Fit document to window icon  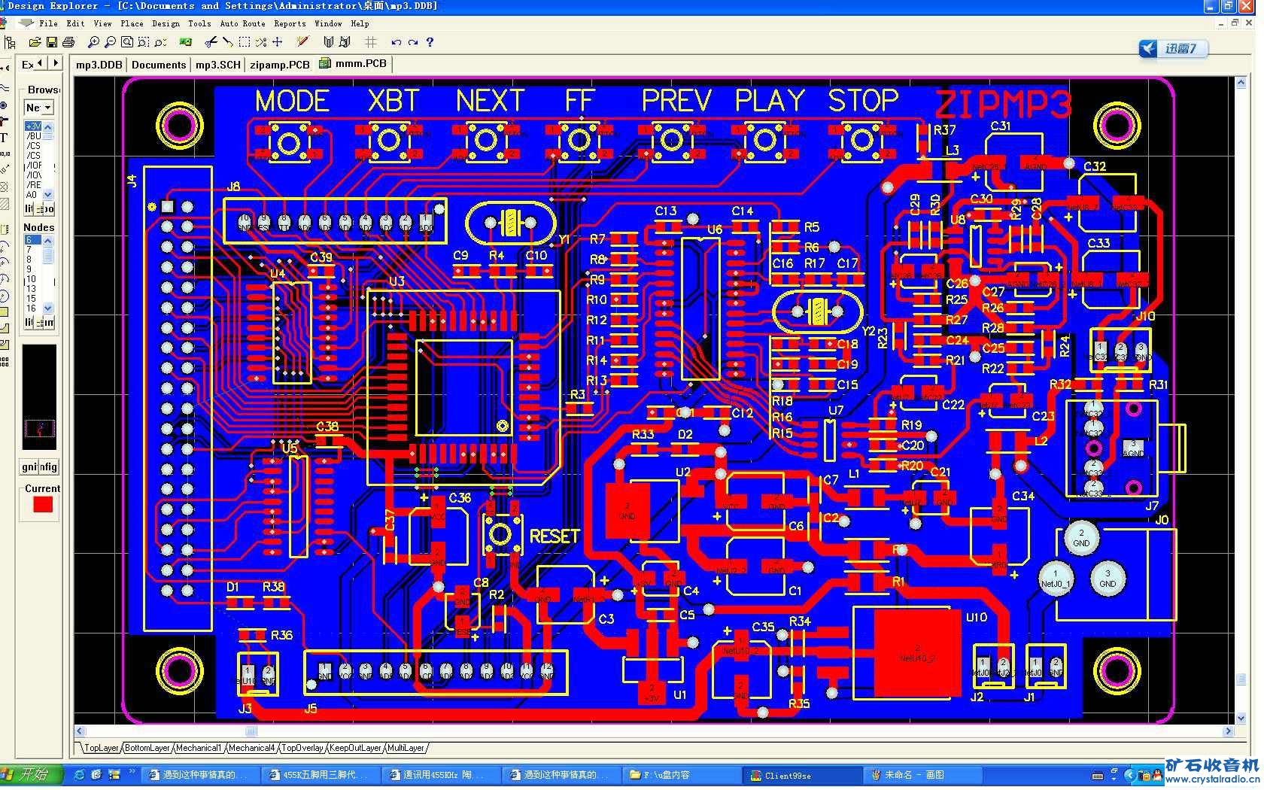point(126,43)
